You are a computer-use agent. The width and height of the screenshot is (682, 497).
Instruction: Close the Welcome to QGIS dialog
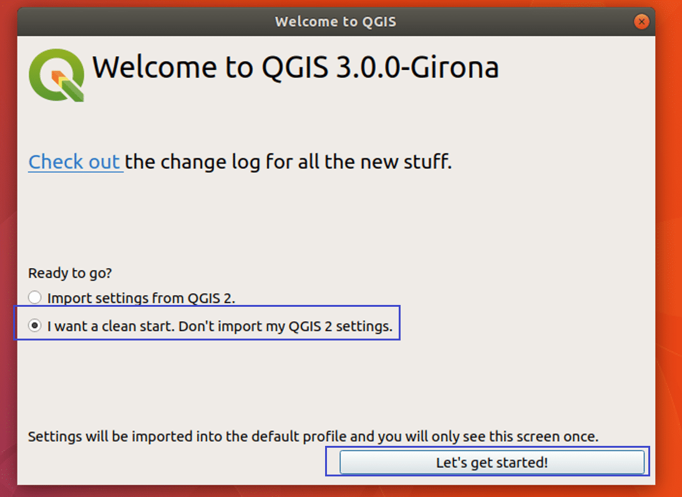click(x=641, y=22)
